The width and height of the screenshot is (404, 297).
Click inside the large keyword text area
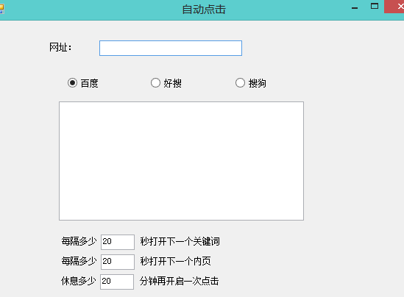pos(181,161)
